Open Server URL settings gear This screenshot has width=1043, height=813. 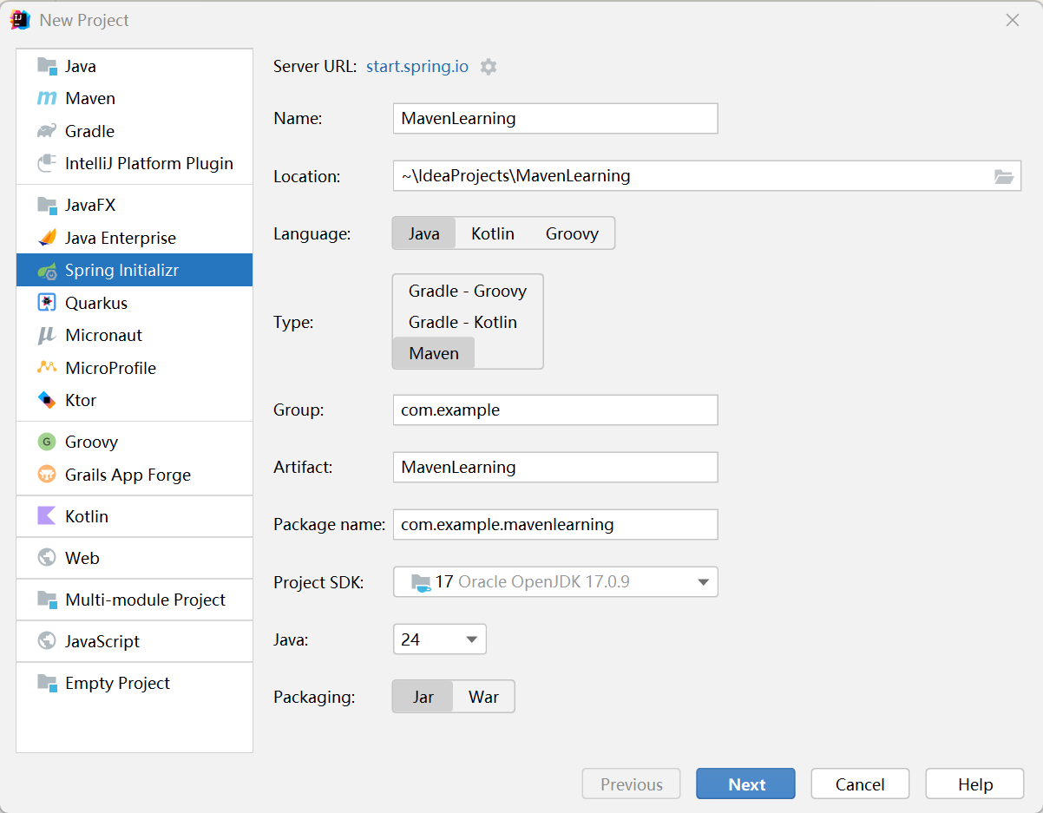[x=489, y=67]
